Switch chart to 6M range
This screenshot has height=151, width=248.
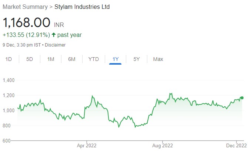72,59
